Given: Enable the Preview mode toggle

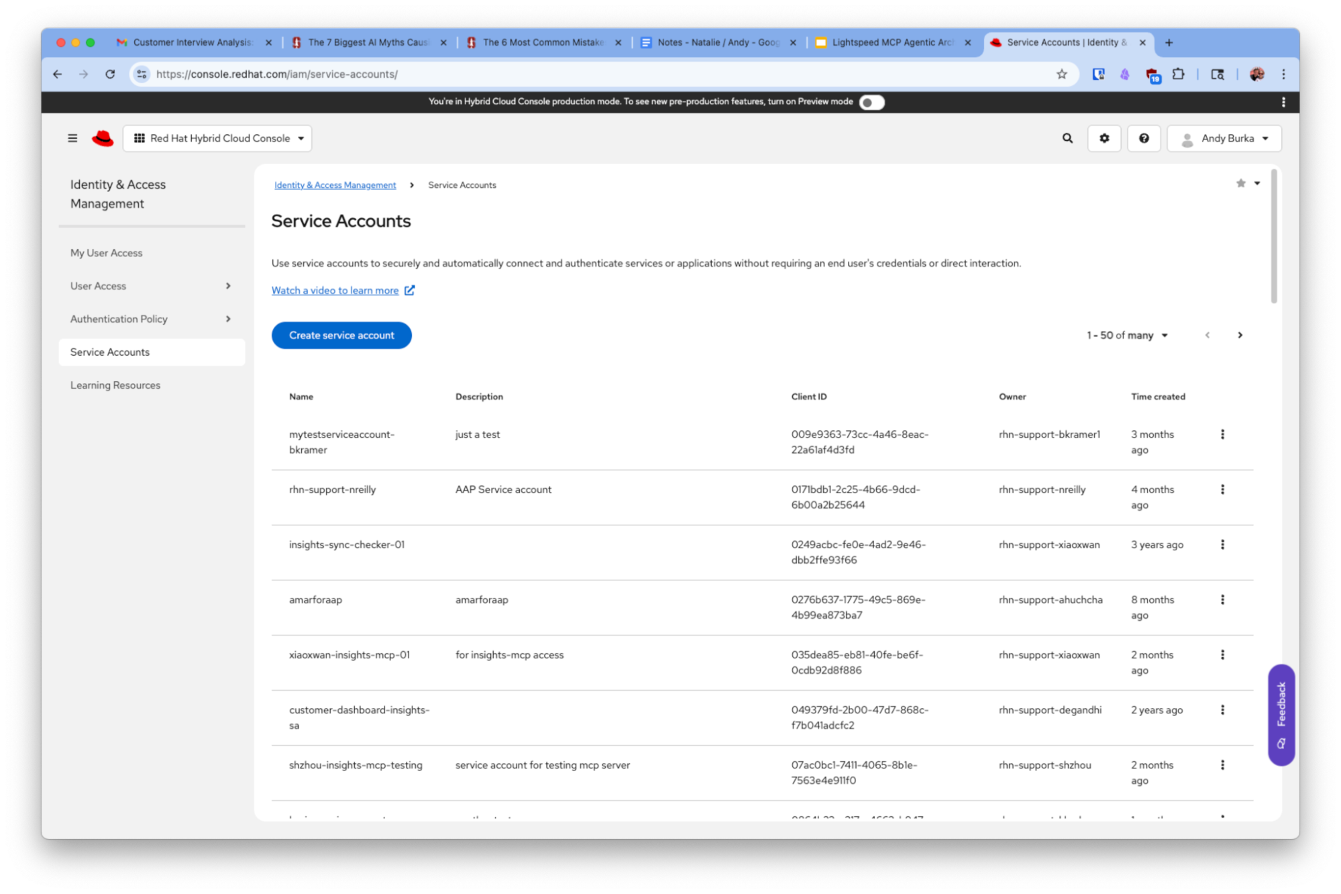Looking at the screenshot, I should (x=871, y=102).
